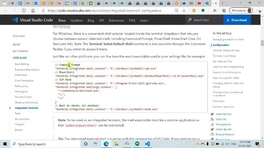
Task: Click the Request features GitHub icon
Action: tap(212, 134)
